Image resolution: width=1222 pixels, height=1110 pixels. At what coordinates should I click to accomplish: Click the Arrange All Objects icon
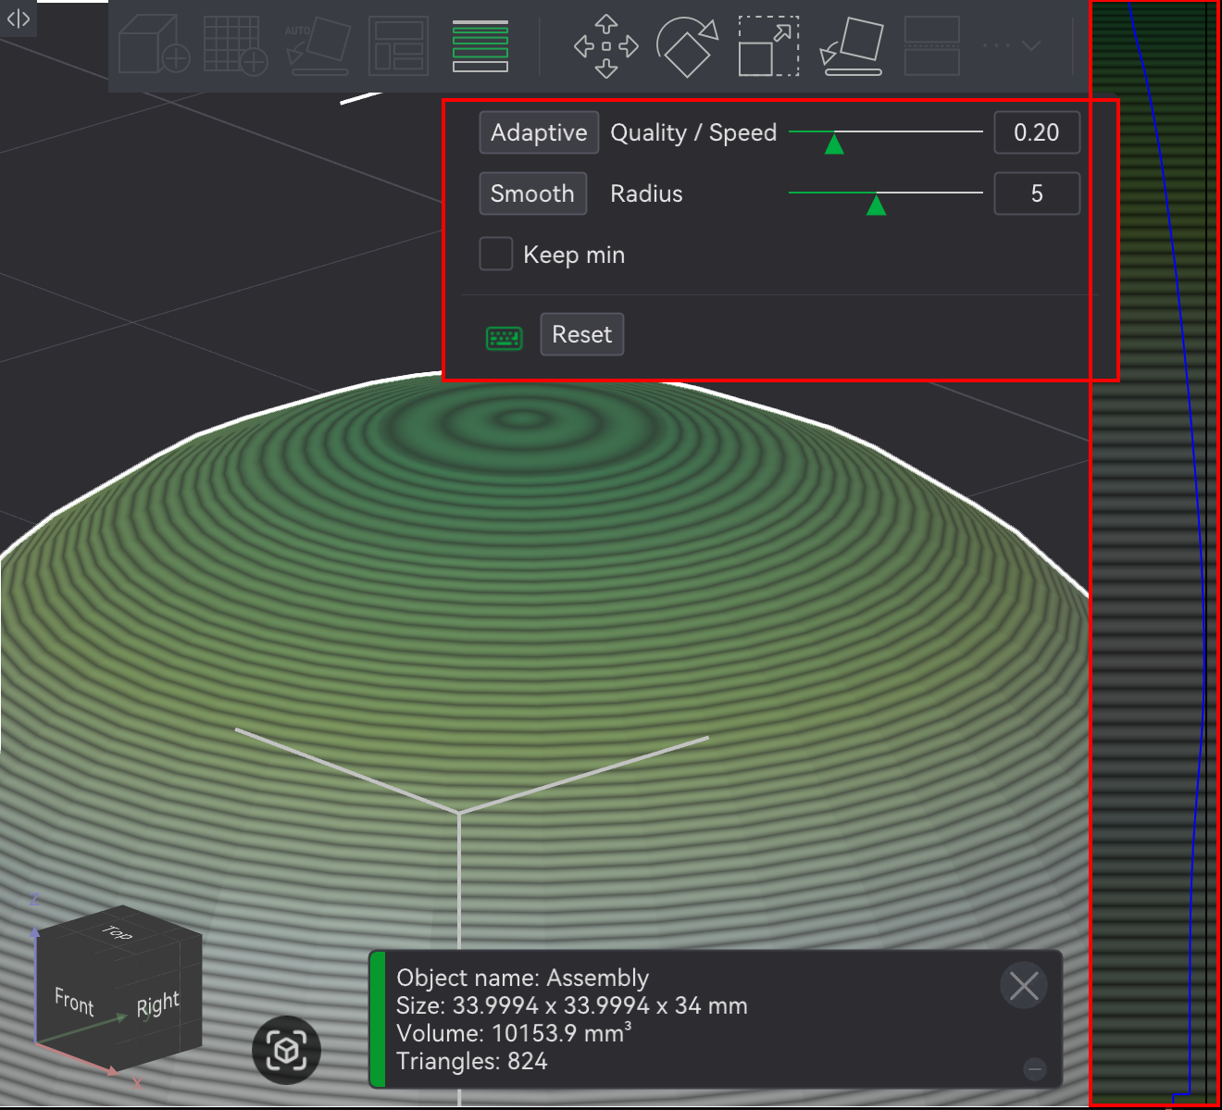click(398, 45)
